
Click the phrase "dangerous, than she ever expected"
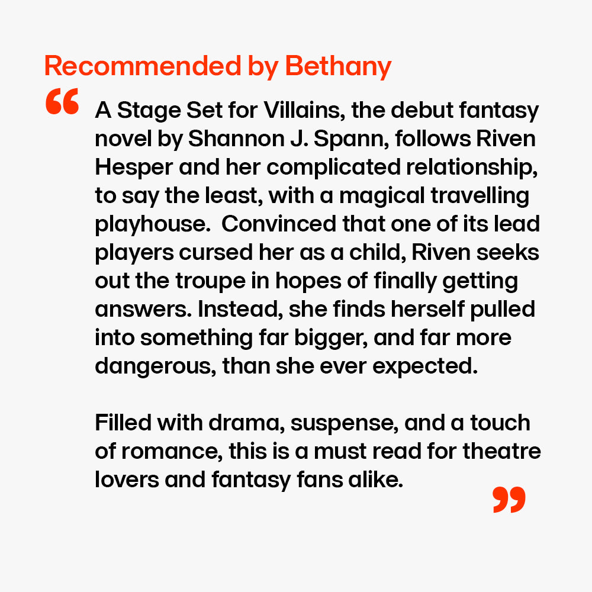286,366
